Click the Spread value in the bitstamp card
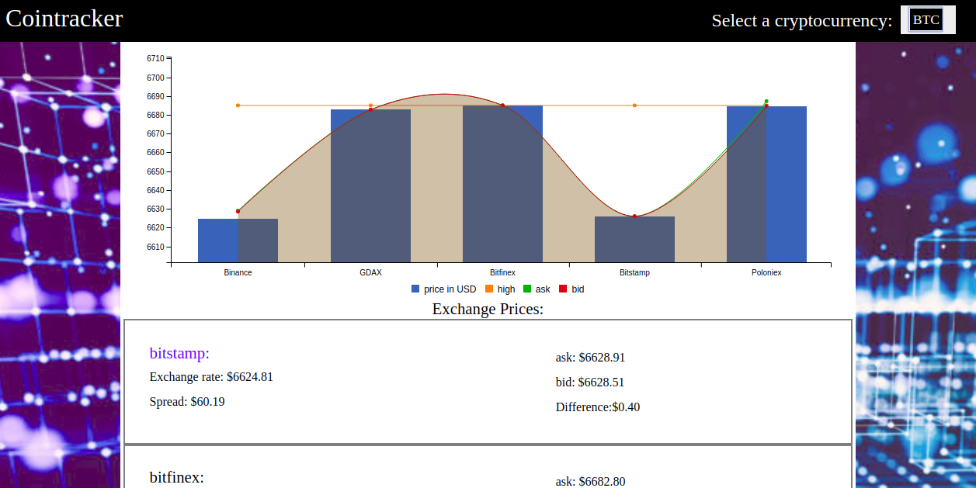Image resolution: width=976 pixels, height=488 pixels. [x=187, y=401]
